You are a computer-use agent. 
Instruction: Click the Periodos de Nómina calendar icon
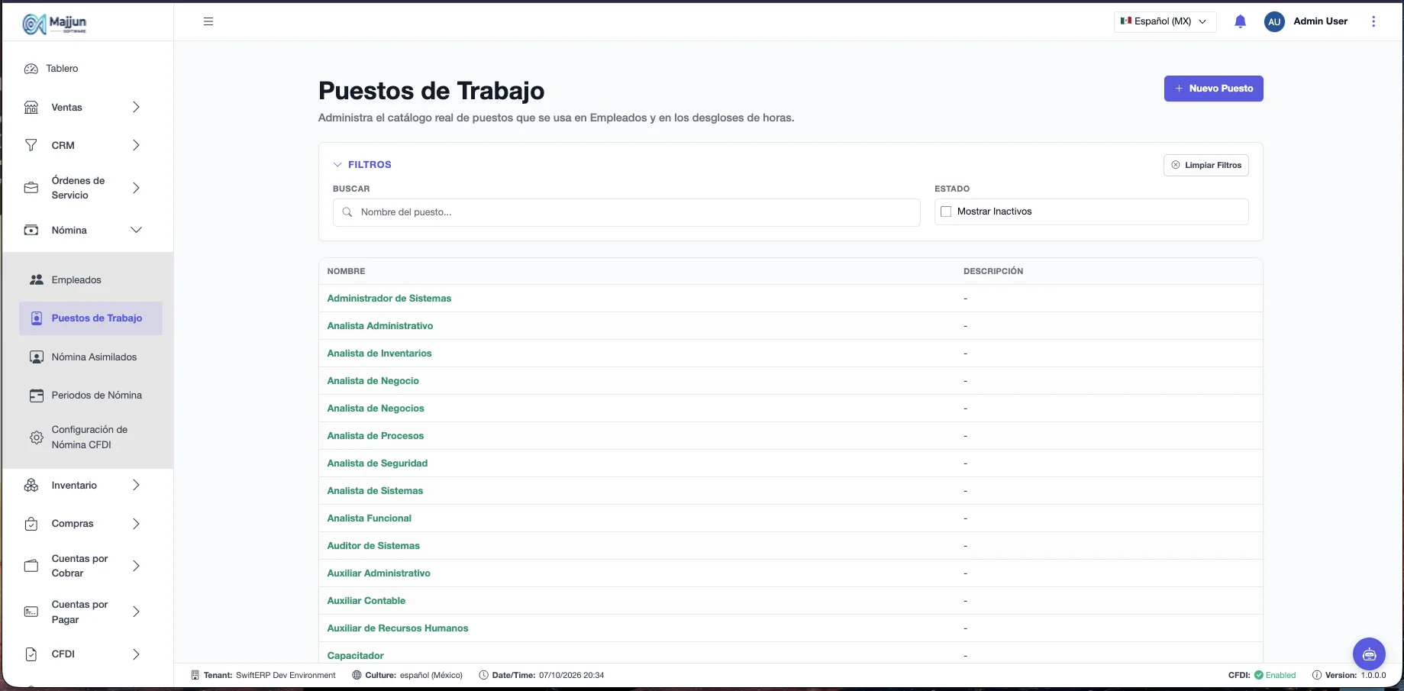point(37,396)
